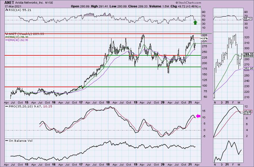The width and height of the screenshot is (254, 167).
Task: Click the ANET ticker symbol title
Action: pos(9,3)
